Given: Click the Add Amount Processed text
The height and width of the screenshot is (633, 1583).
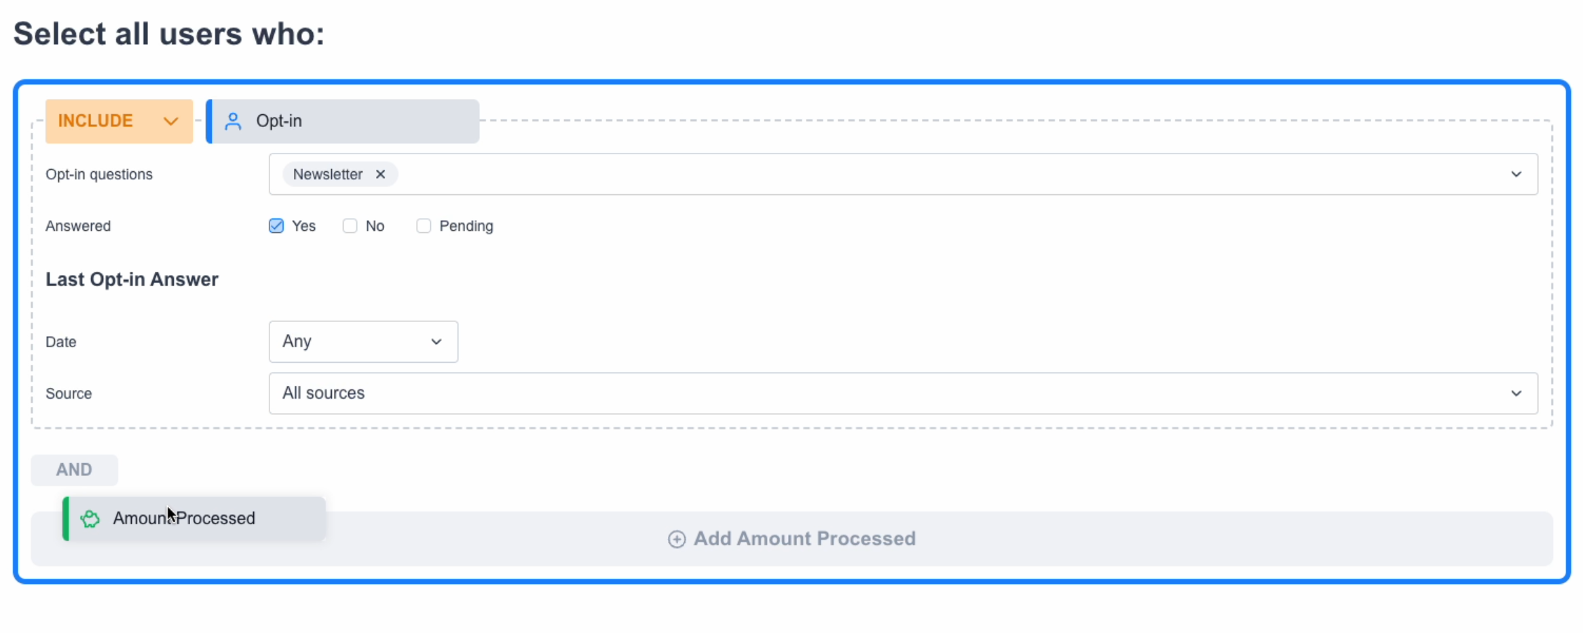Looking at the screenshot, I should point(804,539).
